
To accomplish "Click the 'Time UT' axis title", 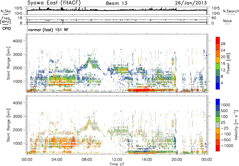I will (117, 164).
